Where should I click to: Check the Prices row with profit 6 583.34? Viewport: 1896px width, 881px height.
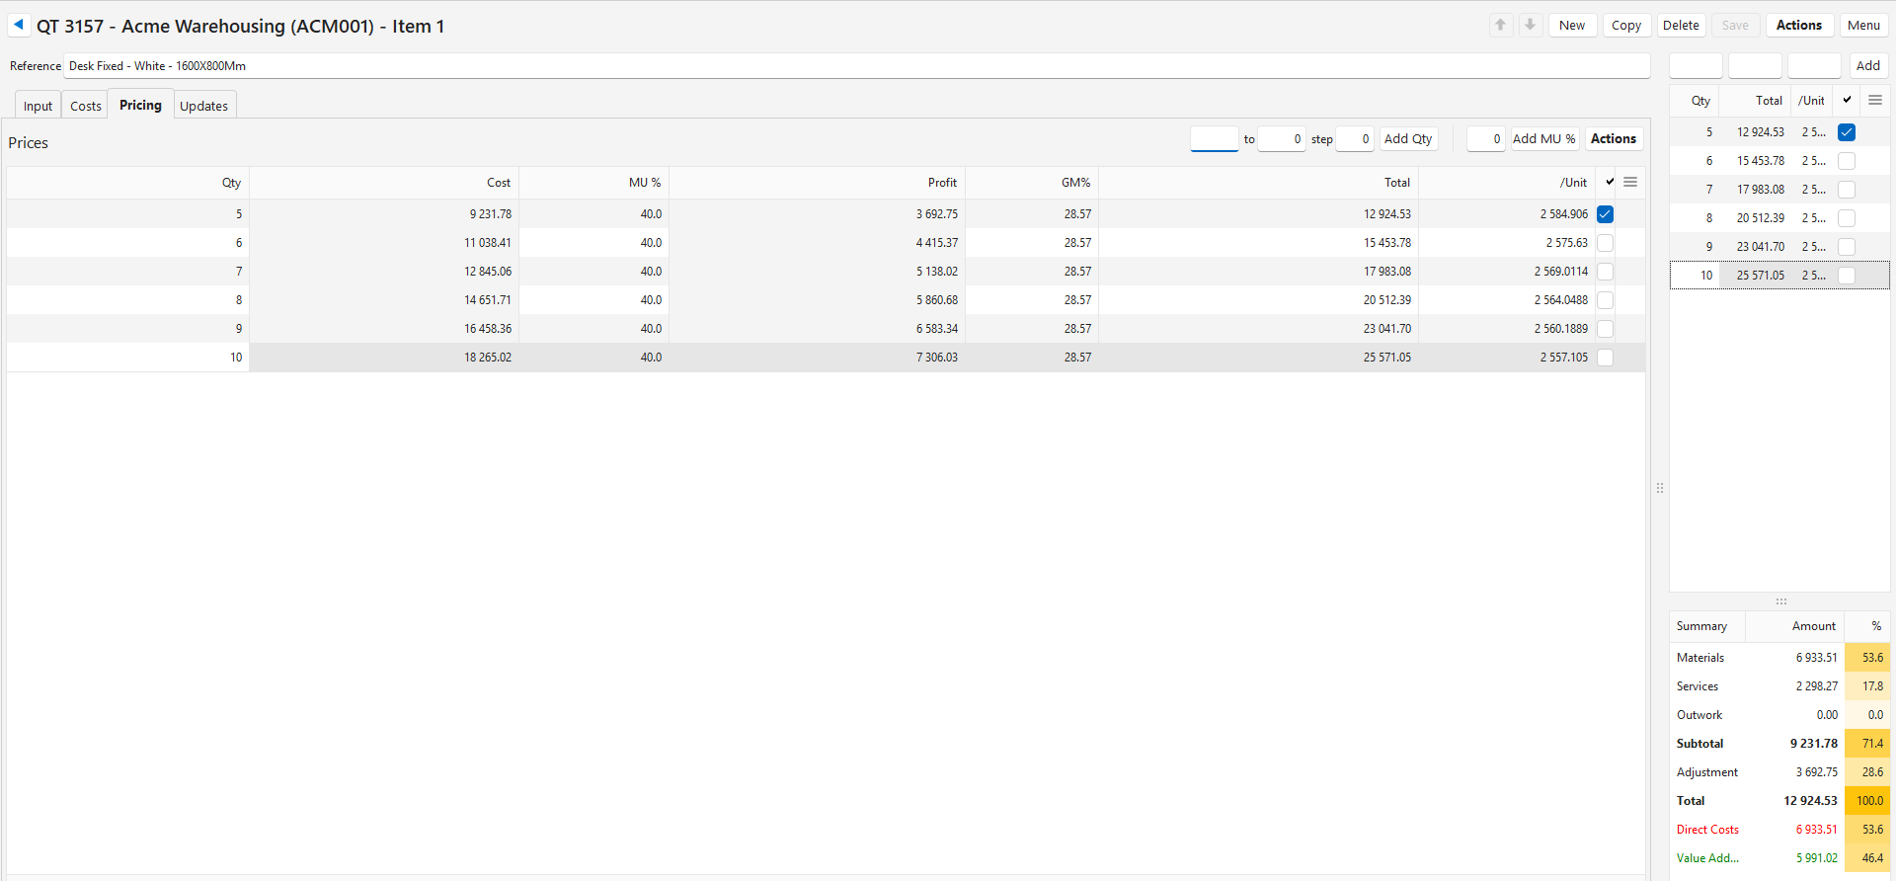coord(1605,329)
